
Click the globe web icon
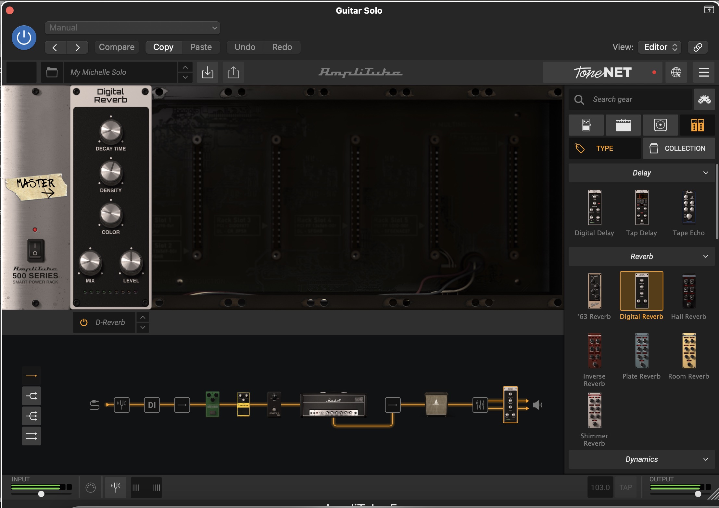676,72
